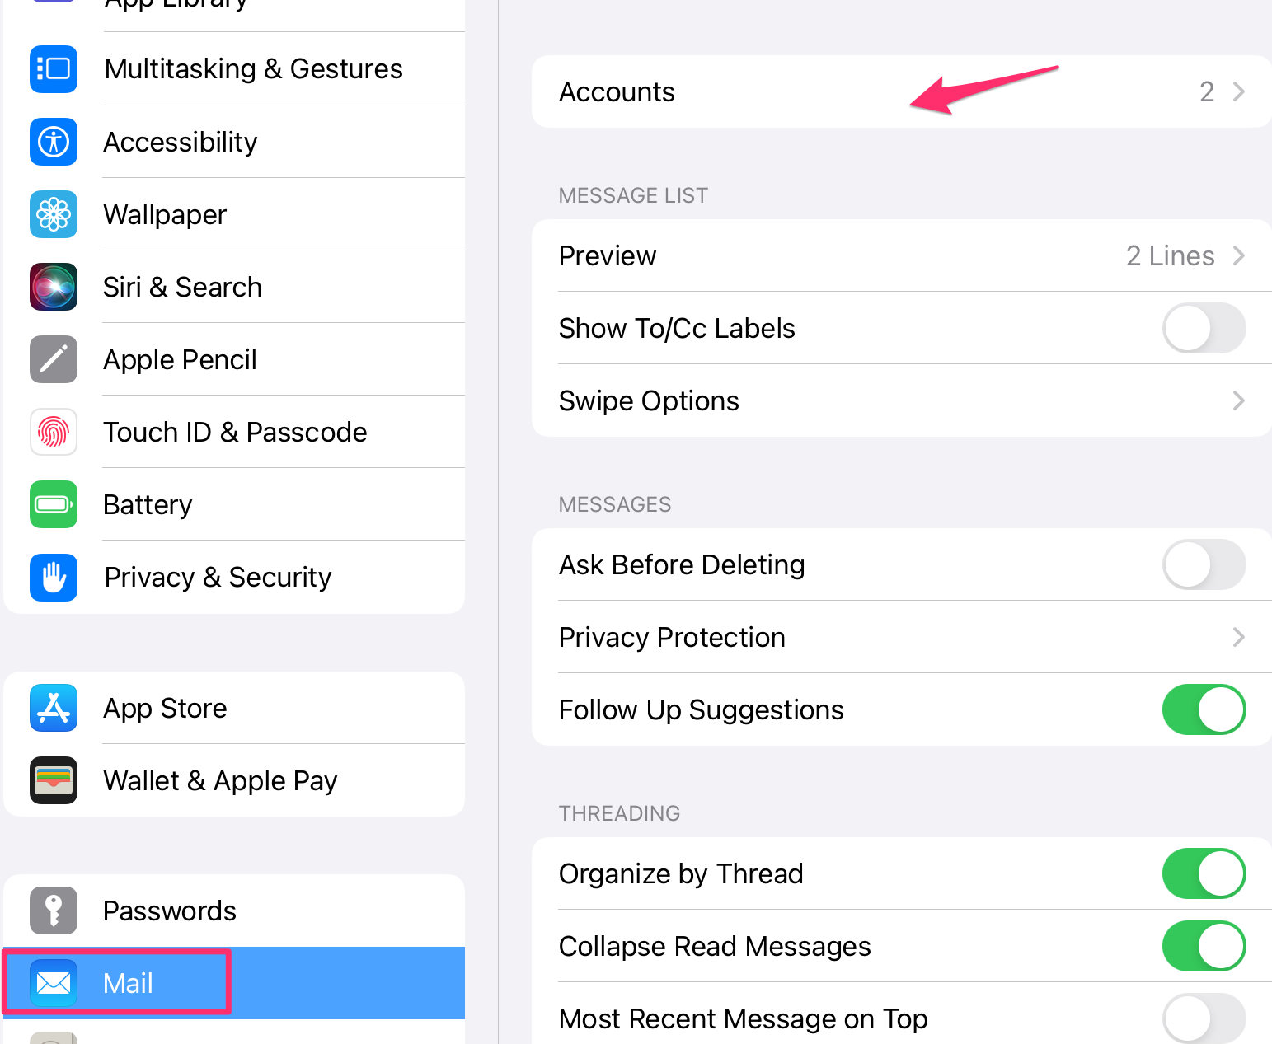Open Accessibility settings icon
The width and height of the screenshot is (1272, 1044).
[x=54, y=142]
